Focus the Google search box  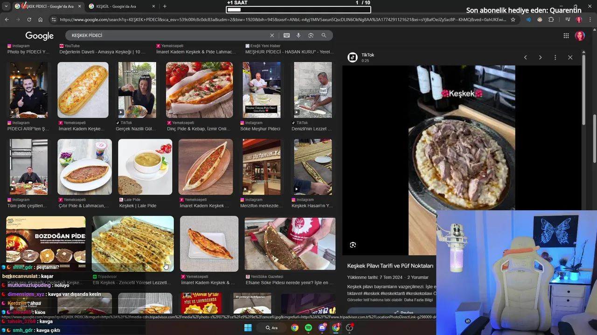(168, 35)
